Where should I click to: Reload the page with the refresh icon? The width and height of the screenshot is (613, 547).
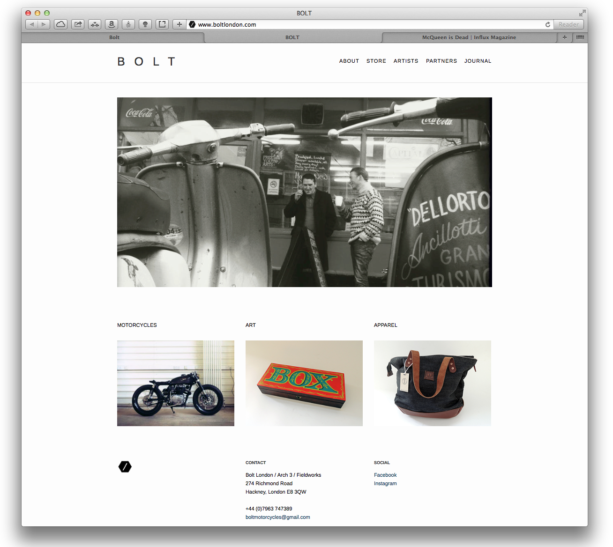pos(547,24)
